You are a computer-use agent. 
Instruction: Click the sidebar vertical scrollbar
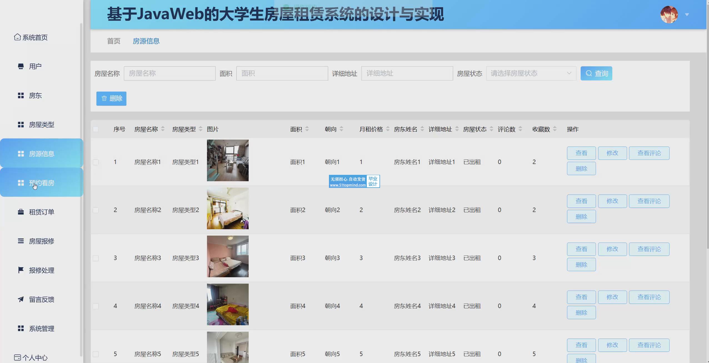click(x=81, y=189)
